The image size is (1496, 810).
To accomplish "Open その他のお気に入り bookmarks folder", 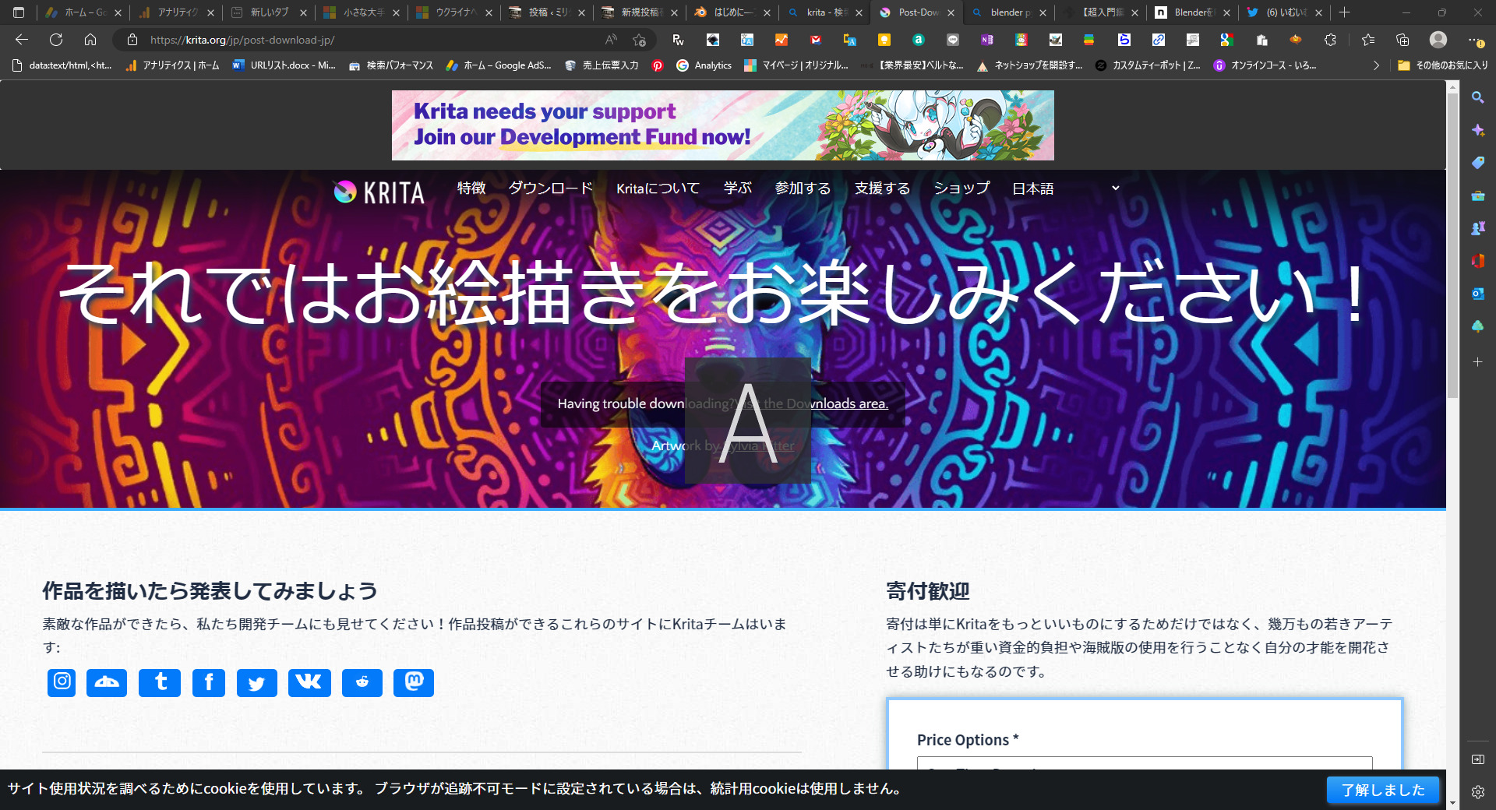I will click(1442, 65).
